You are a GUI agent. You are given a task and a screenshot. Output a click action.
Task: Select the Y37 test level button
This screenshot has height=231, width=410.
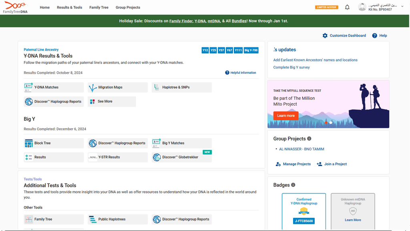click(221, 50)
